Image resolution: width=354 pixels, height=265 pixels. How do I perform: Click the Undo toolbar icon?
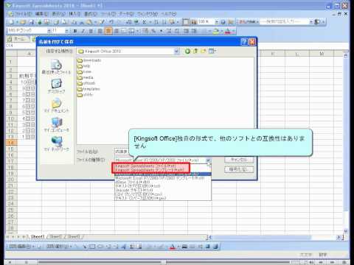click(111, 22)
